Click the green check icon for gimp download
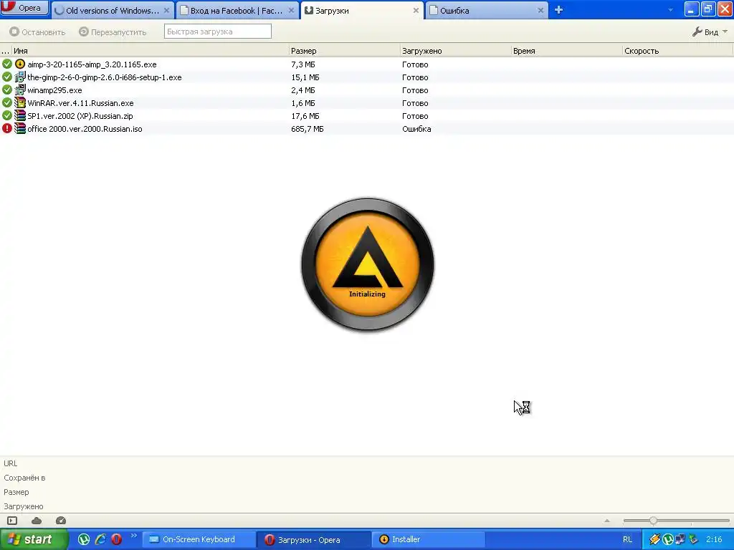734x550 pixels. (7, 77)
